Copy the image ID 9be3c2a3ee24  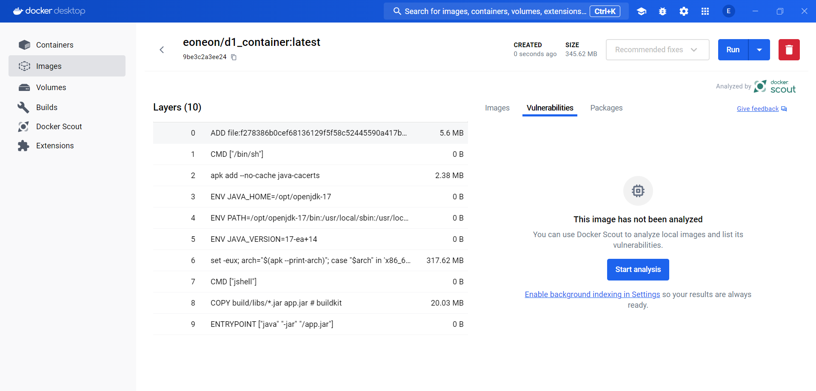coord(234,57)
